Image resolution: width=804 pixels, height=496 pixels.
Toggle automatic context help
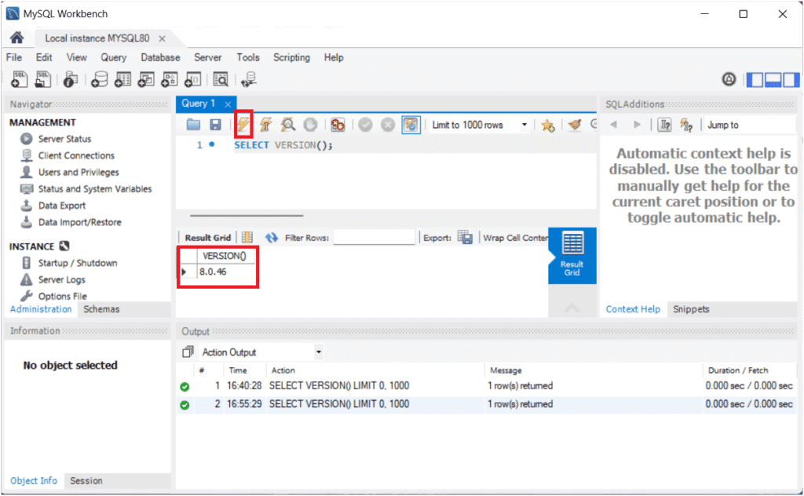point(686,125)
